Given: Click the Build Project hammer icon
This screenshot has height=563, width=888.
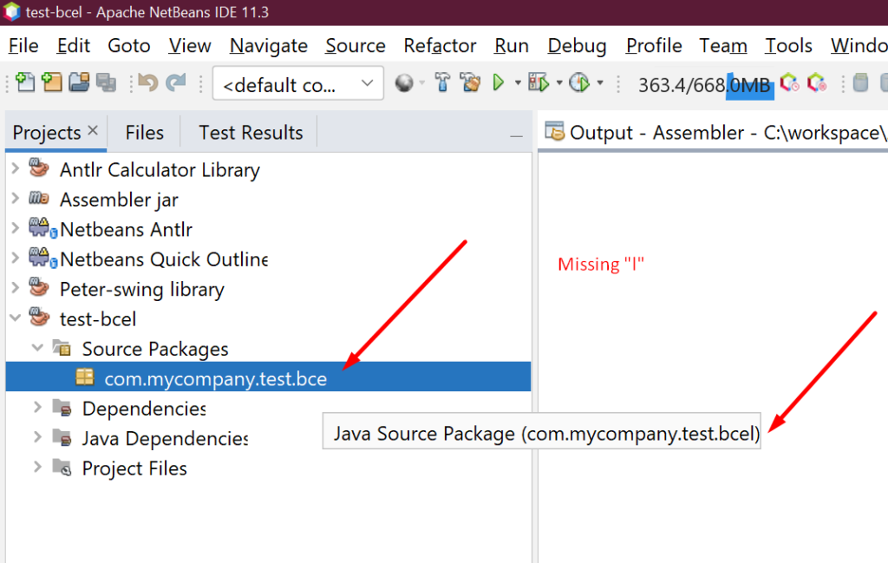Looking at the screenshot, I should [x=442, y=83].
